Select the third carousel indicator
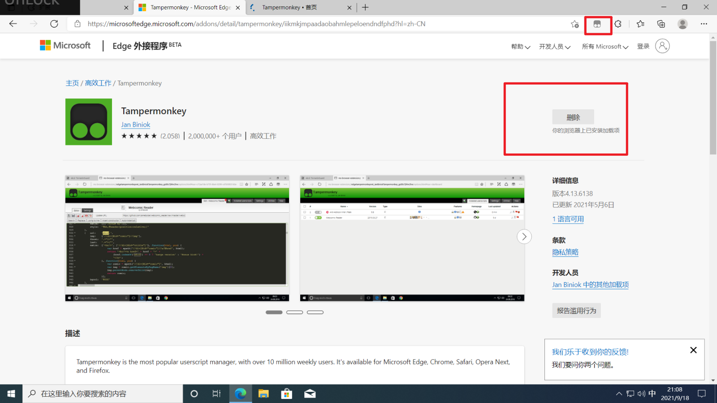The image size is (717, 403). [x=315, y=312]
